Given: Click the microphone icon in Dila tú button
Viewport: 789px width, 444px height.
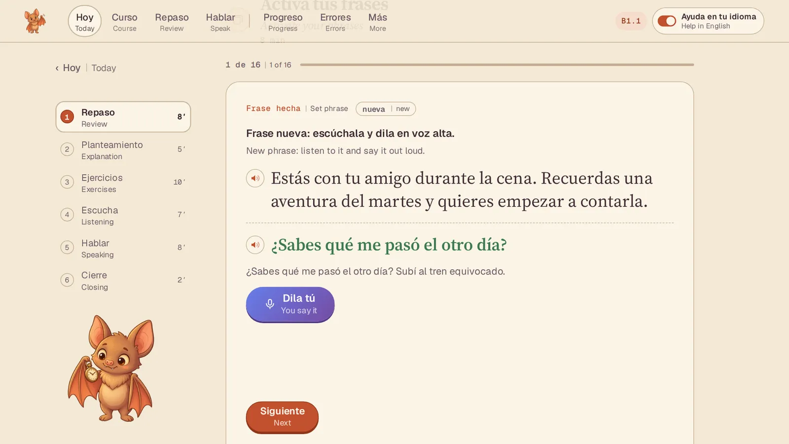Looking at the screenshot, I should 270,304.
